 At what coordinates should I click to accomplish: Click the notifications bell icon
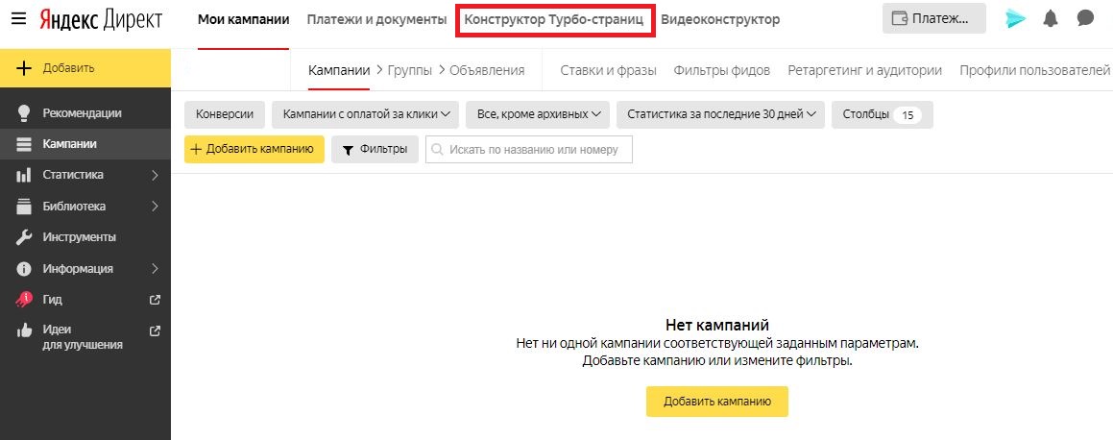pos(1052,19)
